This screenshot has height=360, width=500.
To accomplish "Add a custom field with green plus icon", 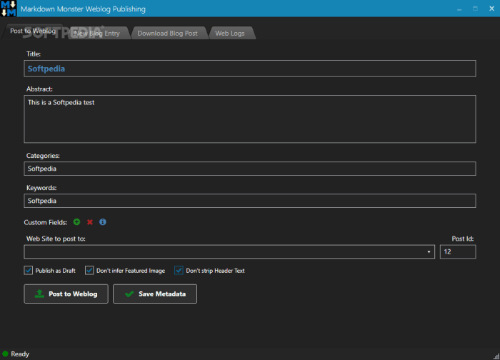I will click(x=76, y=222).
